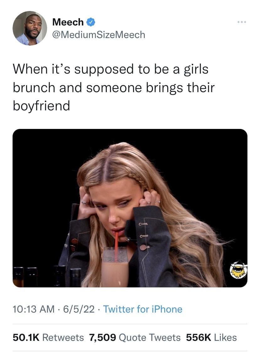Click the milkshake glass in the photo
Screen dimensions: 260x355
pos(115,267)
